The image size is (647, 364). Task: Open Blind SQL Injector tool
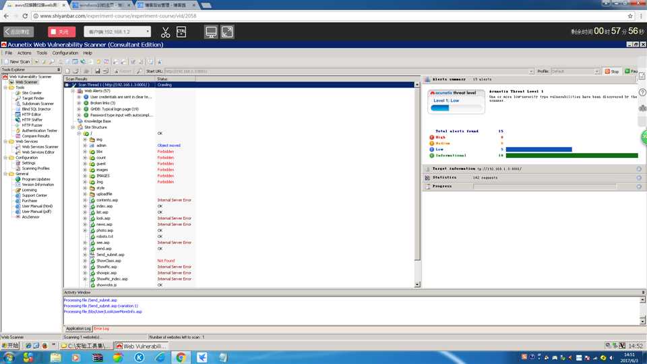(36, 109)
